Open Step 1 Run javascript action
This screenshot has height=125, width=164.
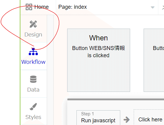click(98, 118)
